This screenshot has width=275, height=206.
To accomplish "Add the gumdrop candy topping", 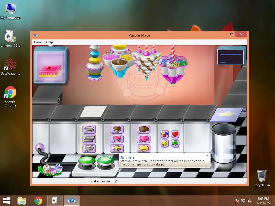I will (x=165, y=134).
